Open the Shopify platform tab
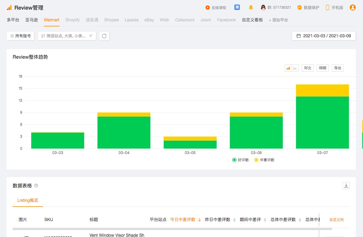 point(72,20)
